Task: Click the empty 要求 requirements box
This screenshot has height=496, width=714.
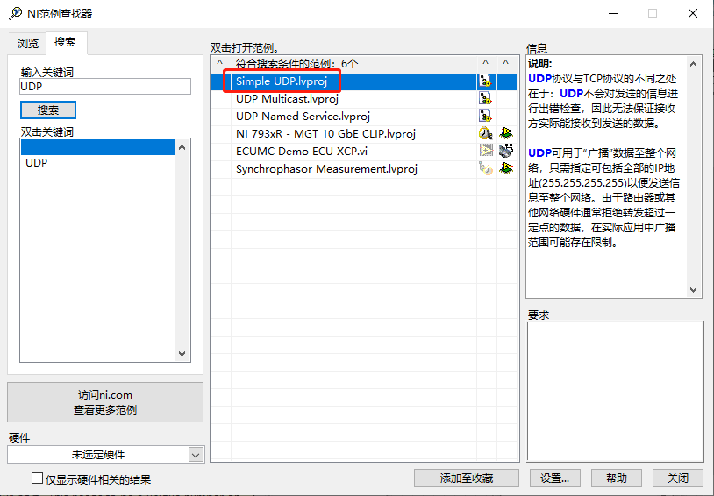Action: pos(615,392)
